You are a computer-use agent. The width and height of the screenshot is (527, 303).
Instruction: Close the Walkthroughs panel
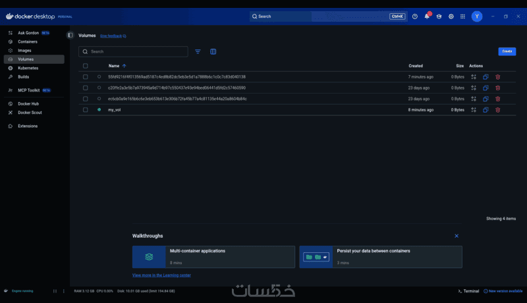tap(457, 236)
